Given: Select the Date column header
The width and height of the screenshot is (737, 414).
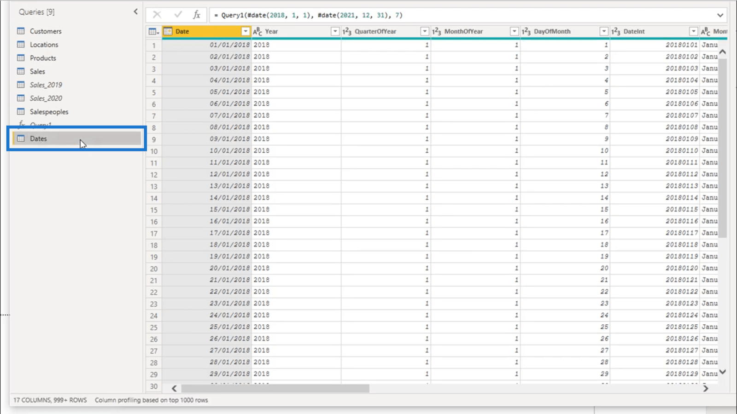Looking at the screenshot, I should click(x=206, y=31).
